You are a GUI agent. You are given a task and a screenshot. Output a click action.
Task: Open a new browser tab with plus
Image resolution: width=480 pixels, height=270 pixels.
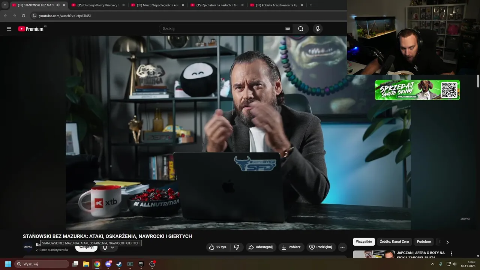(311, 5)
